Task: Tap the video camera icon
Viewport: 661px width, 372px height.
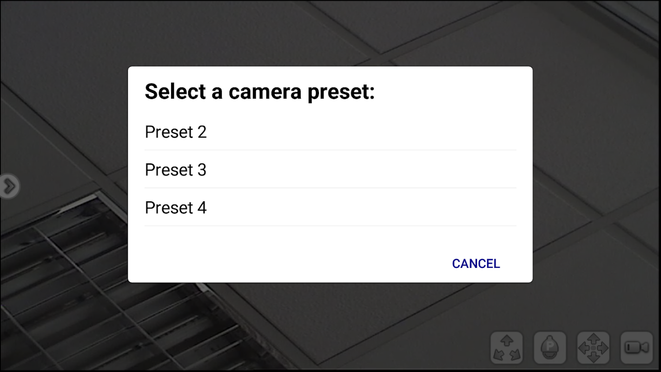Action: (636, 348)
